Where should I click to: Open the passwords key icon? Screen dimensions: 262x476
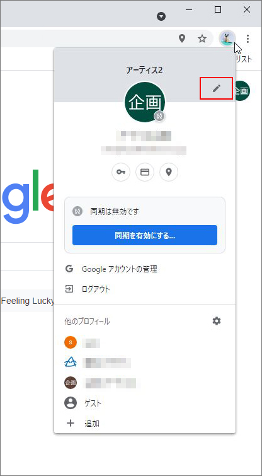tap(121, 172)
